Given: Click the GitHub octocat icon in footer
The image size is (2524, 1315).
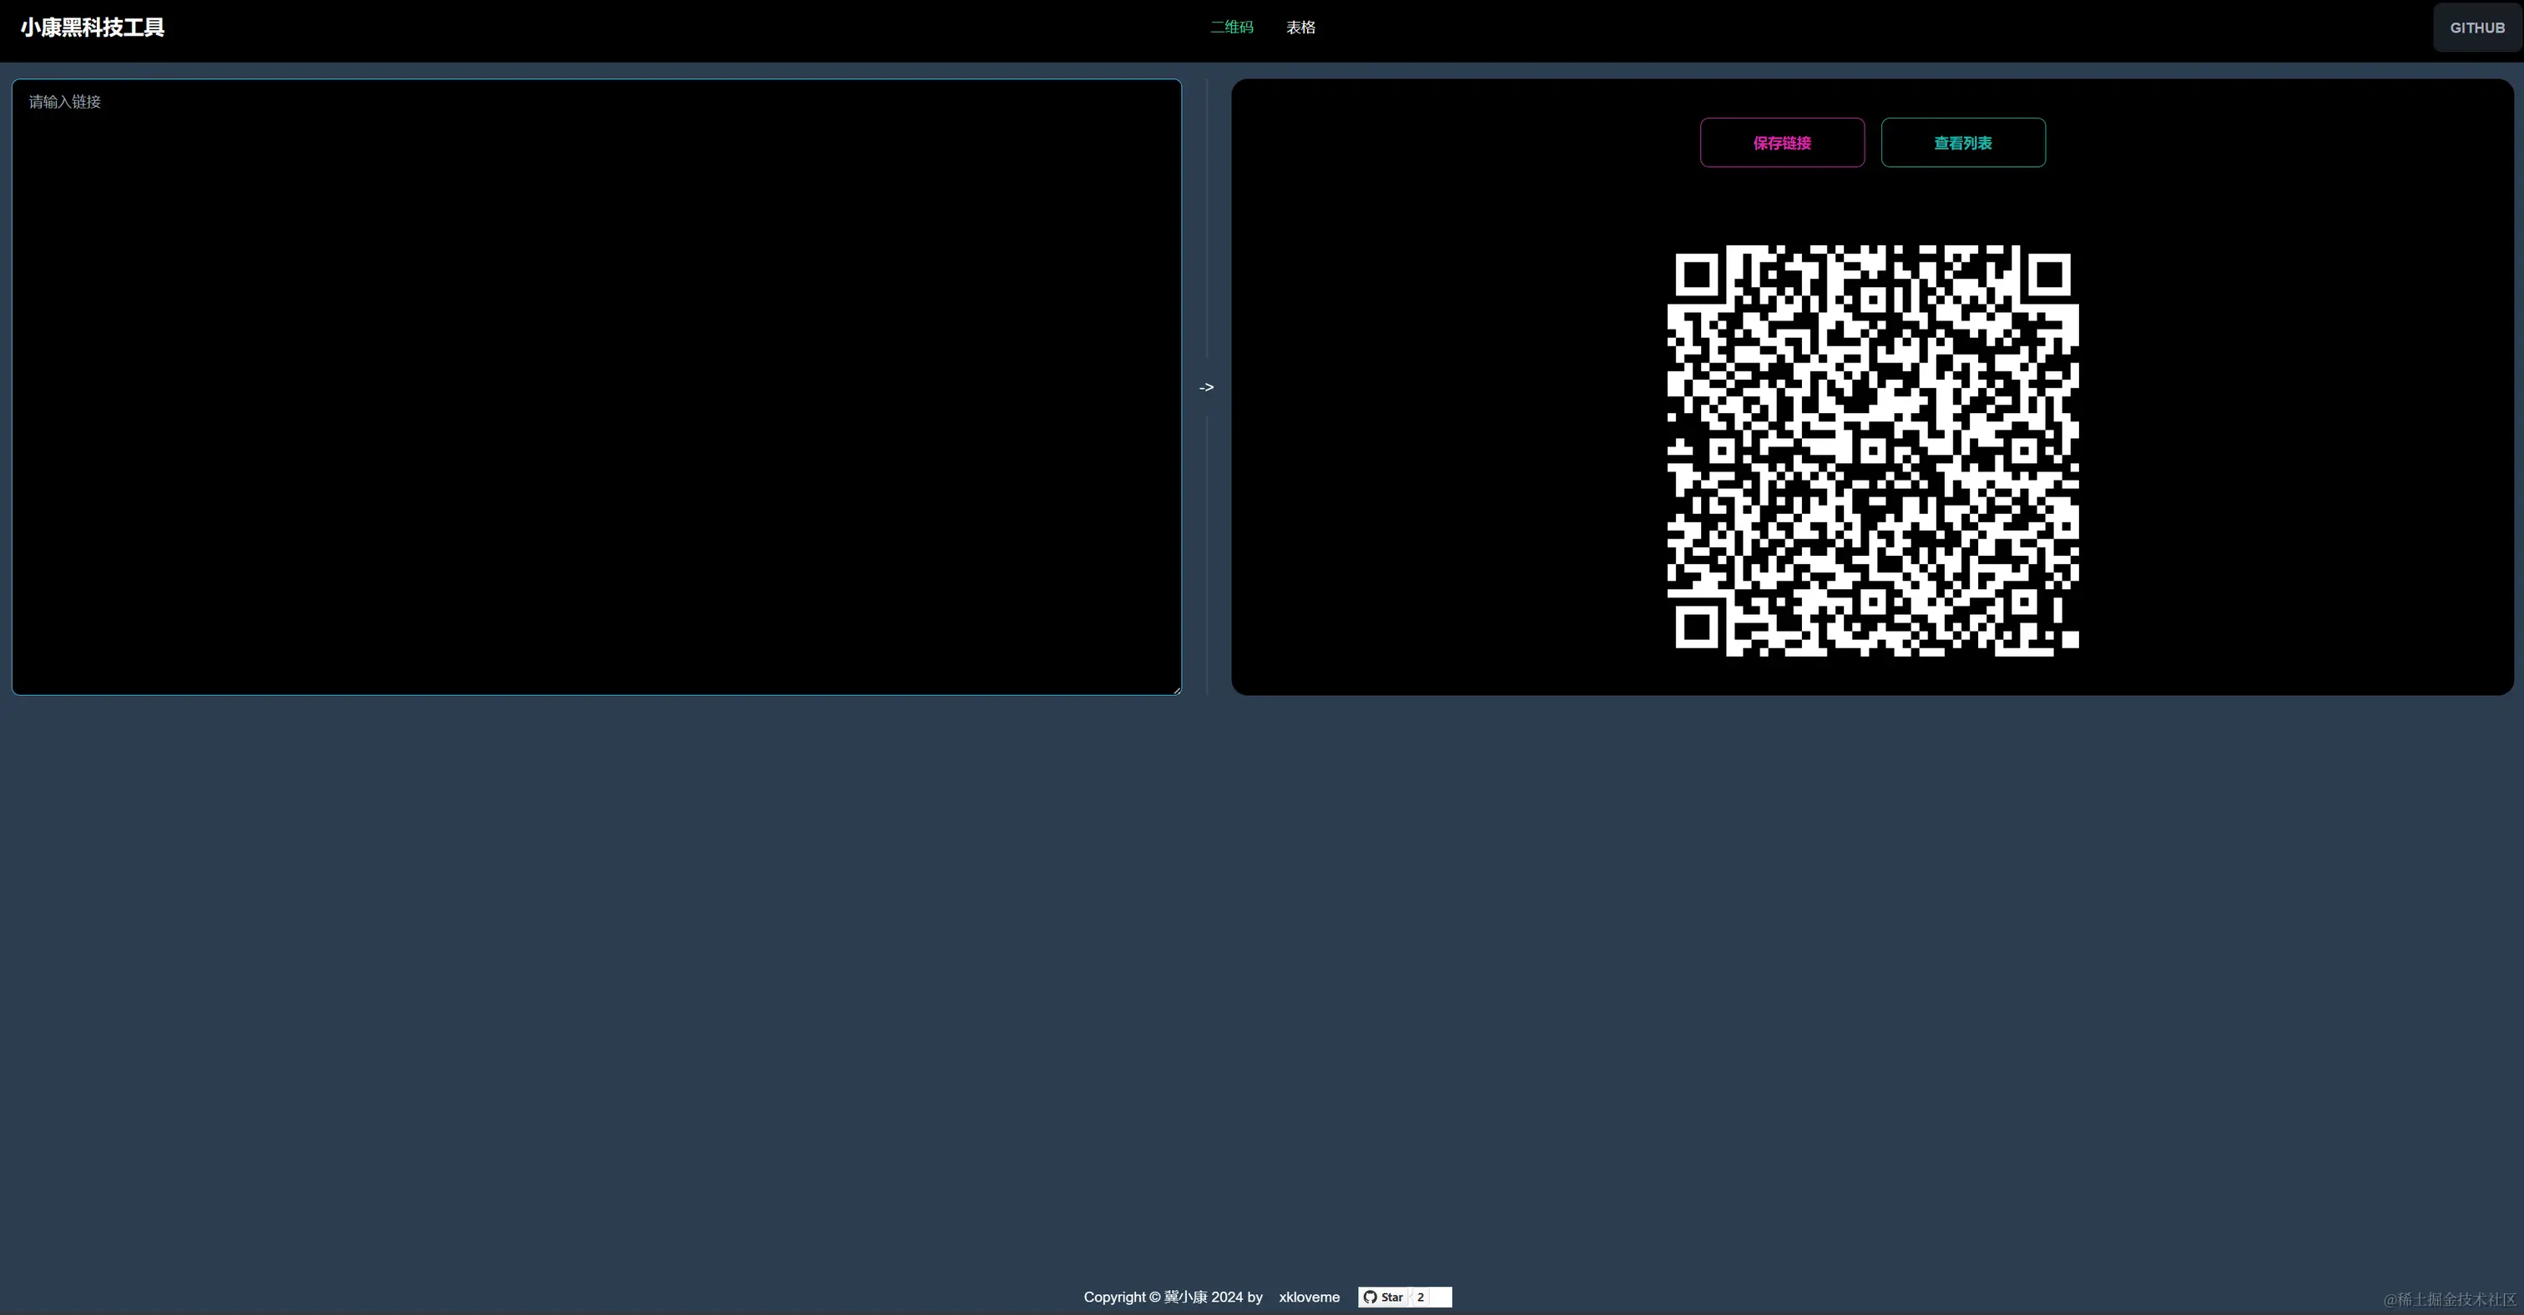Looking at the screenshot, I should (1370, 1297).
